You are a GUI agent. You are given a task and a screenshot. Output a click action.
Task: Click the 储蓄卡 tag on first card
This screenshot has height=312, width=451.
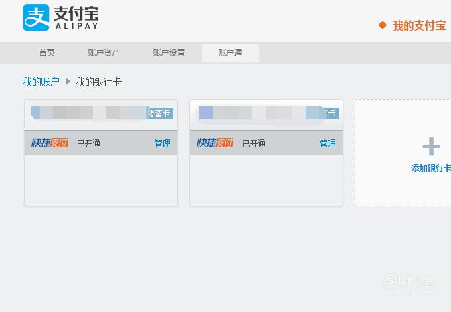point(161,113)
